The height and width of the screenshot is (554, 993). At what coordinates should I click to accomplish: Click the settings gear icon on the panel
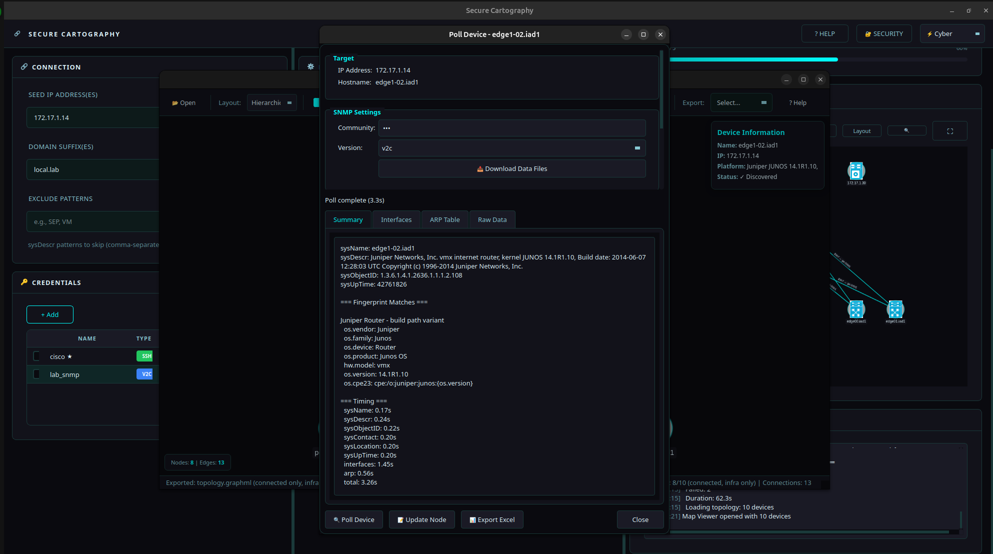click(310, 66)
